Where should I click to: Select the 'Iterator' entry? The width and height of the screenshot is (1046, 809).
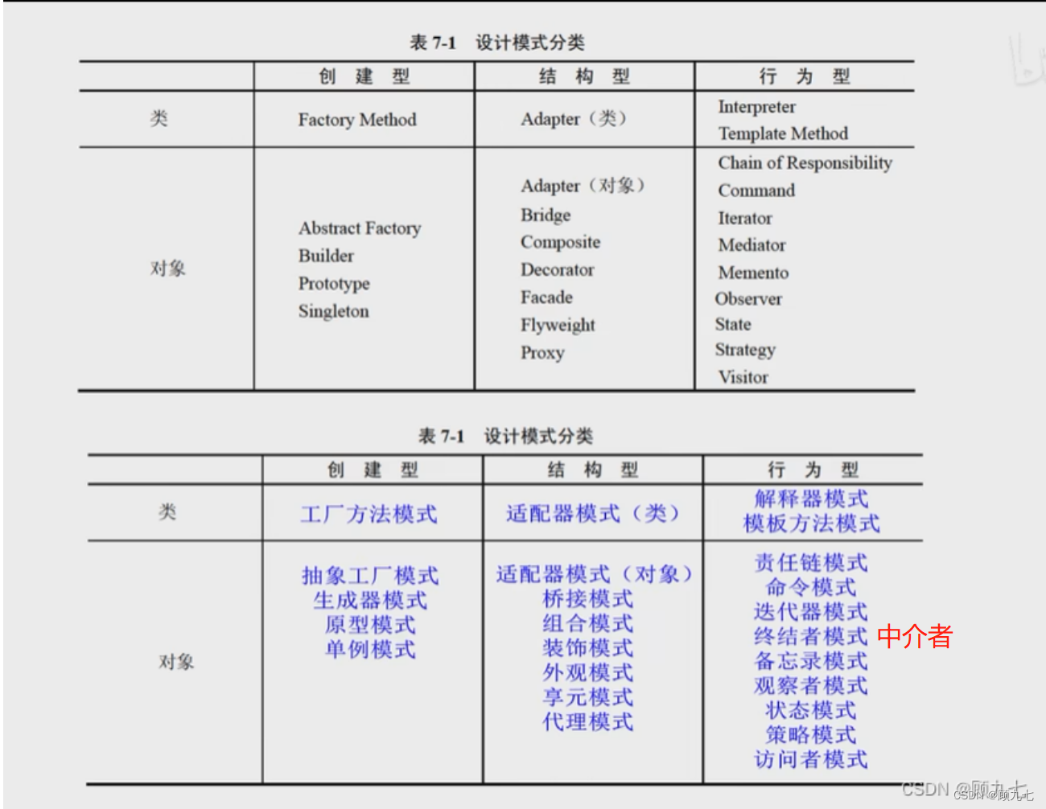pos(745,218)
